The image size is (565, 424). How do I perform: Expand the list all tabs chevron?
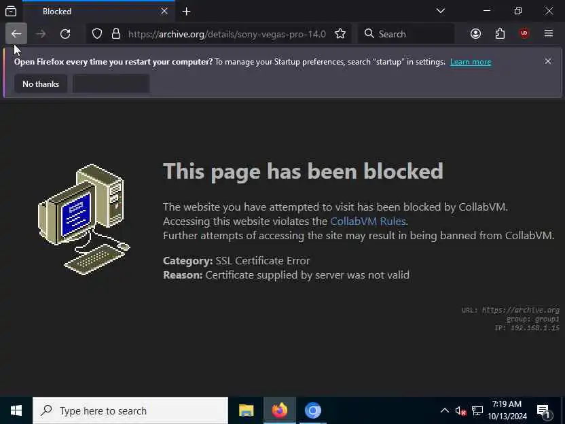[x=440, y=11]
